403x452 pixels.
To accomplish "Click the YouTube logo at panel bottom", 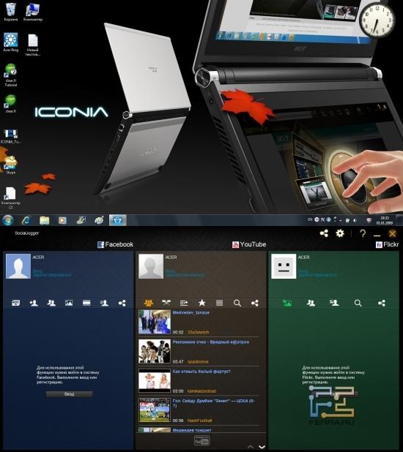I will (202, 440).
